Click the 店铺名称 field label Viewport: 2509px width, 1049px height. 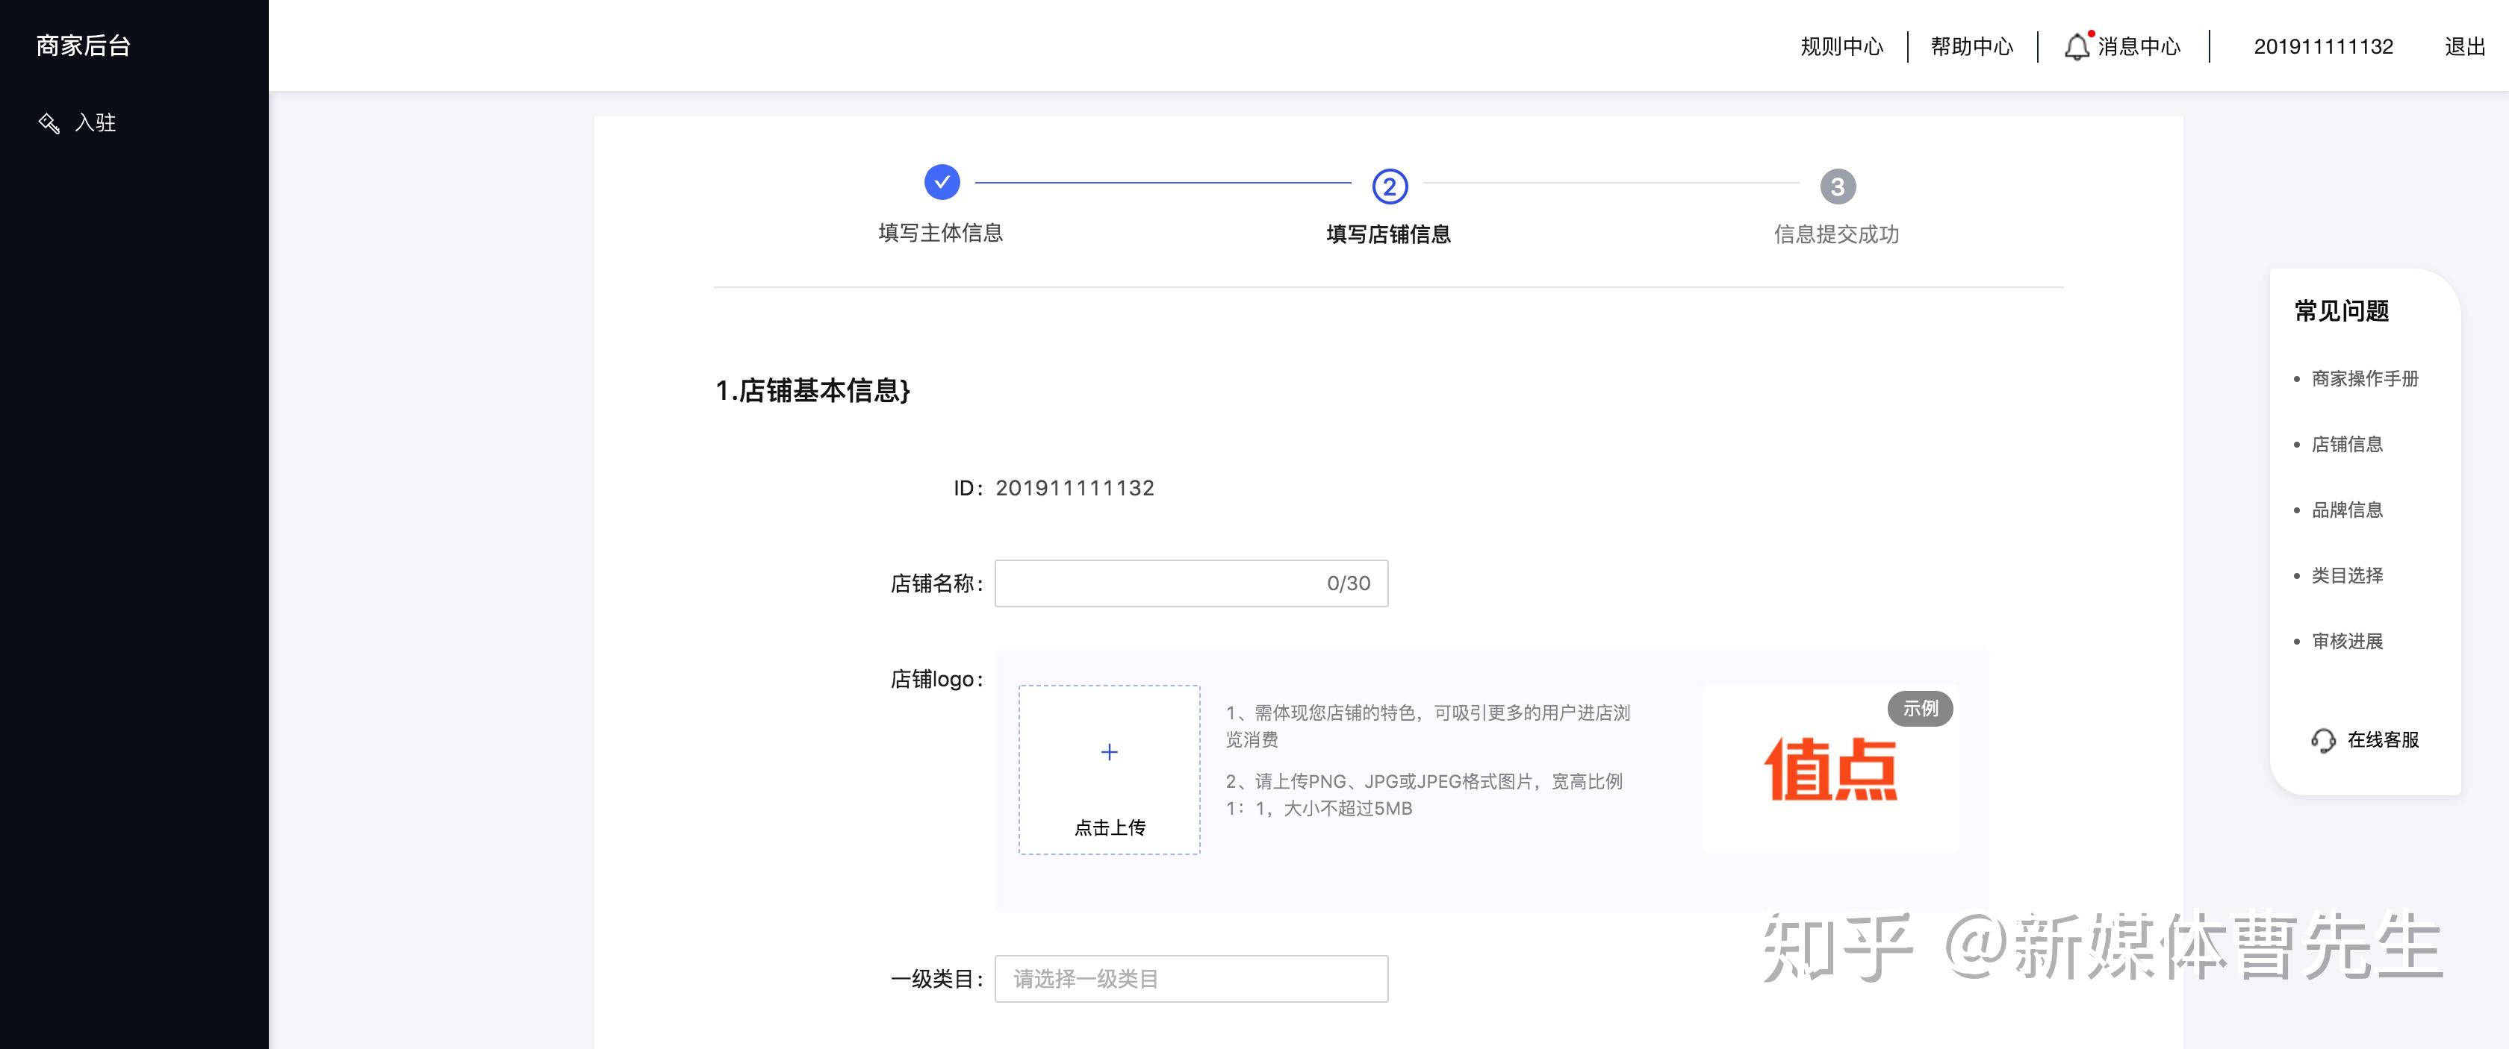937,583
